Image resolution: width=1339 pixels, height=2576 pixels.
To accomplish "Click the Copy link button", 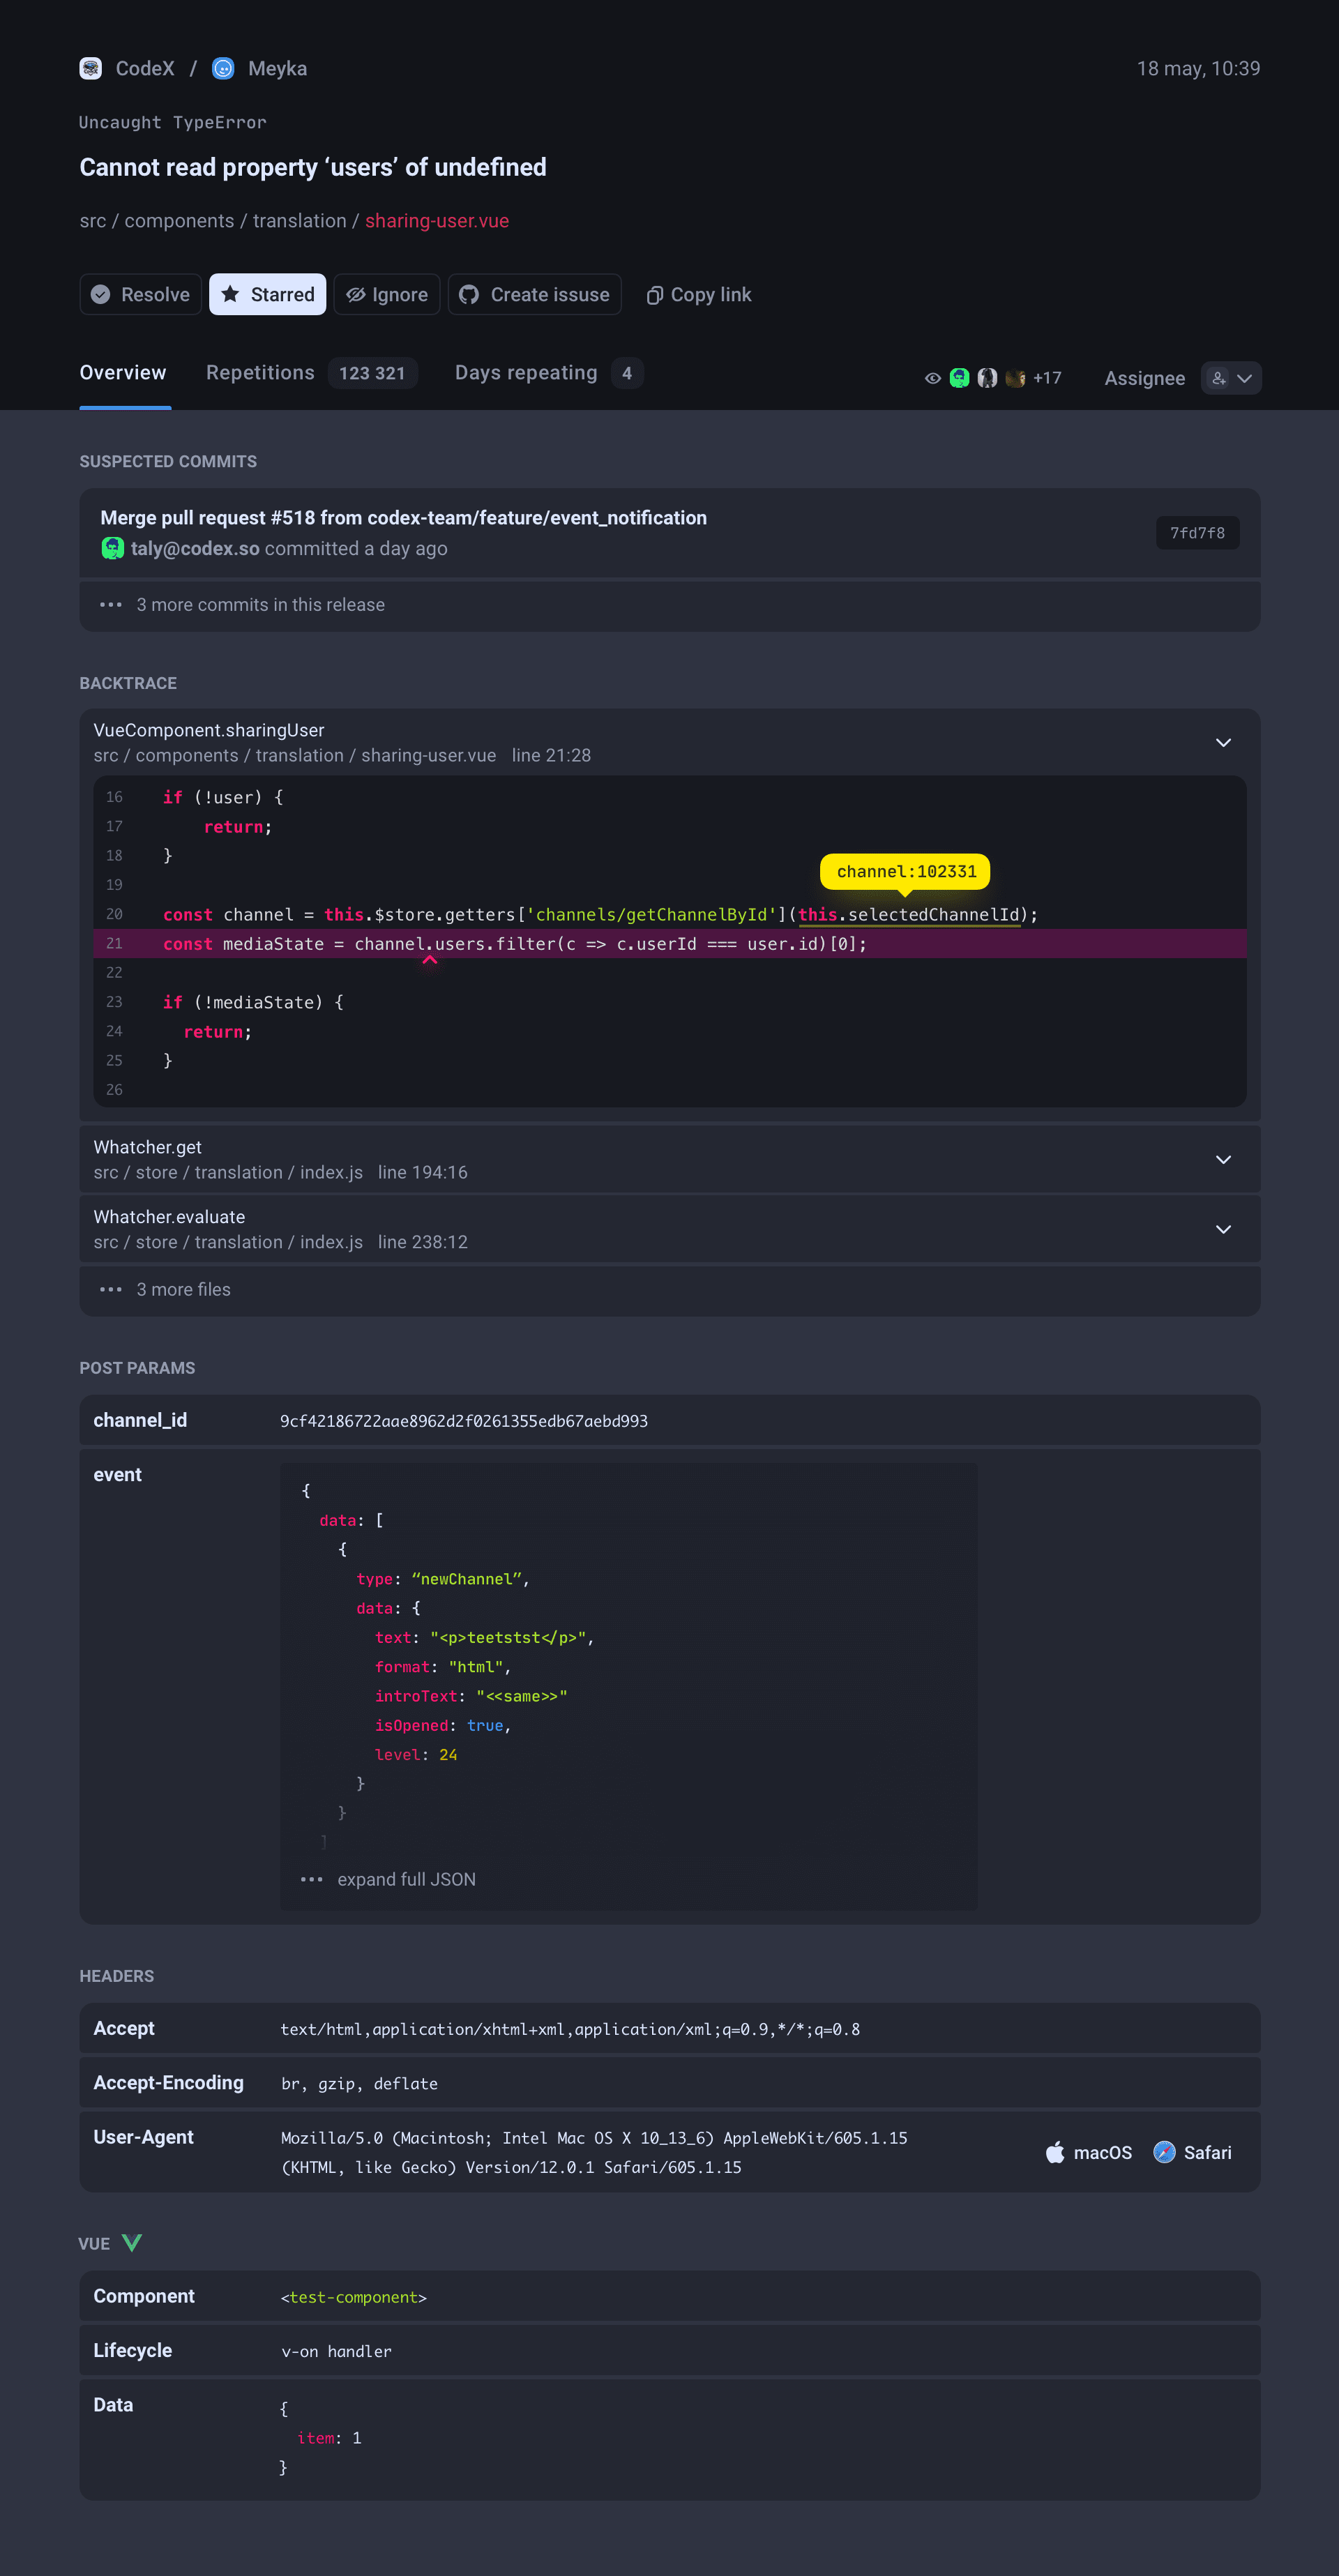I will 698,294.
